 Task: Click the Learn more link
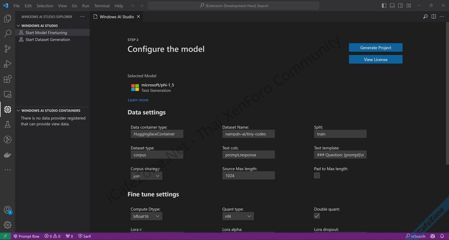(x=138, y=100)
